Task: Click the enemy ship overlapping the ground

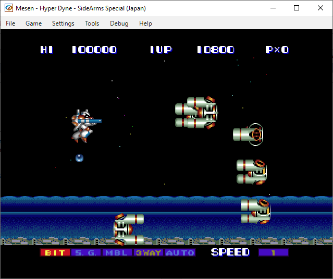Action: [129, 229]
